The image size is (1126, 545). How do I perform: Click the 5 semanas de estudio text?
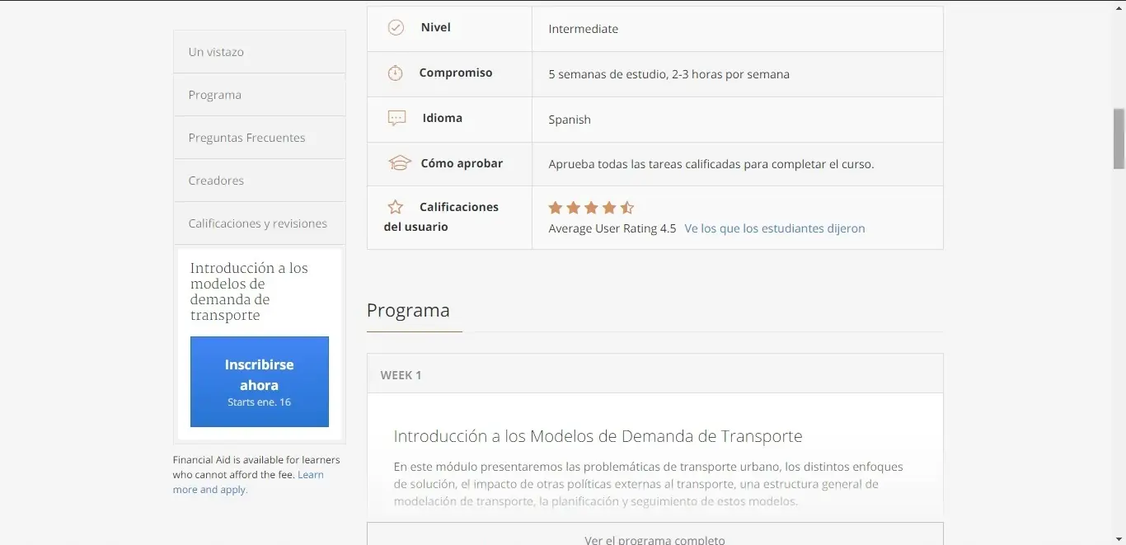point(669,74)
